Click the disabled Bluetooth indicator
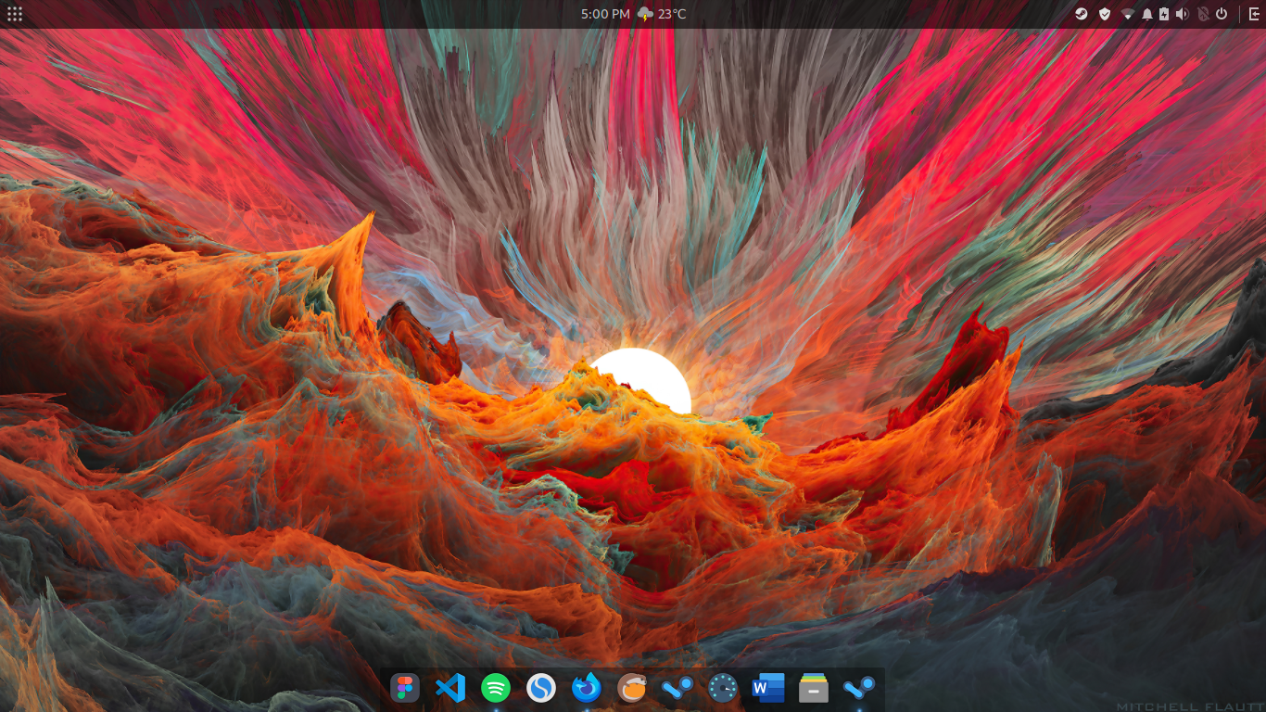 (x=1203, y=14)
